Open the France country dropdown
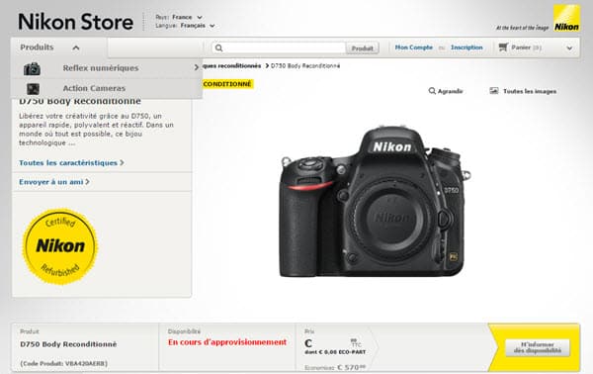 [x=187, y=17]
